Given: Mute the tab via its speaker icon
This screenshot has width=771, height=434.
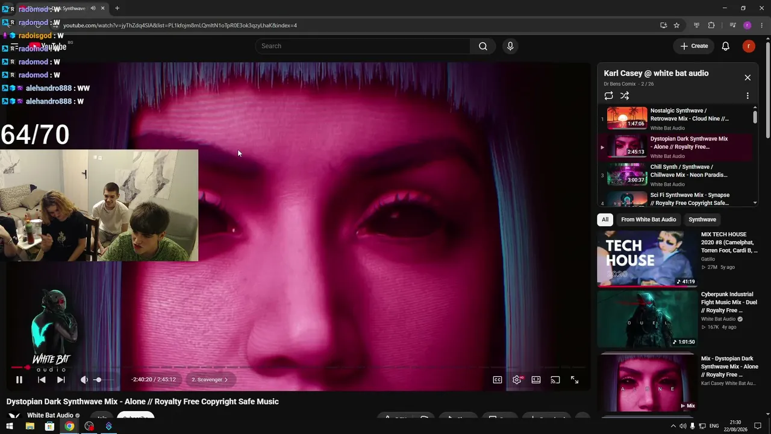Looking at the screenshot, I should coord(93,8).
